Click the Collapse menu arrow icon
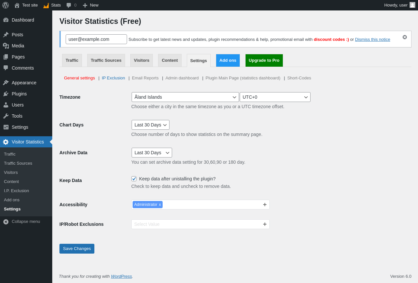Viewport: 418px width, 283px height. click(6, 222)
